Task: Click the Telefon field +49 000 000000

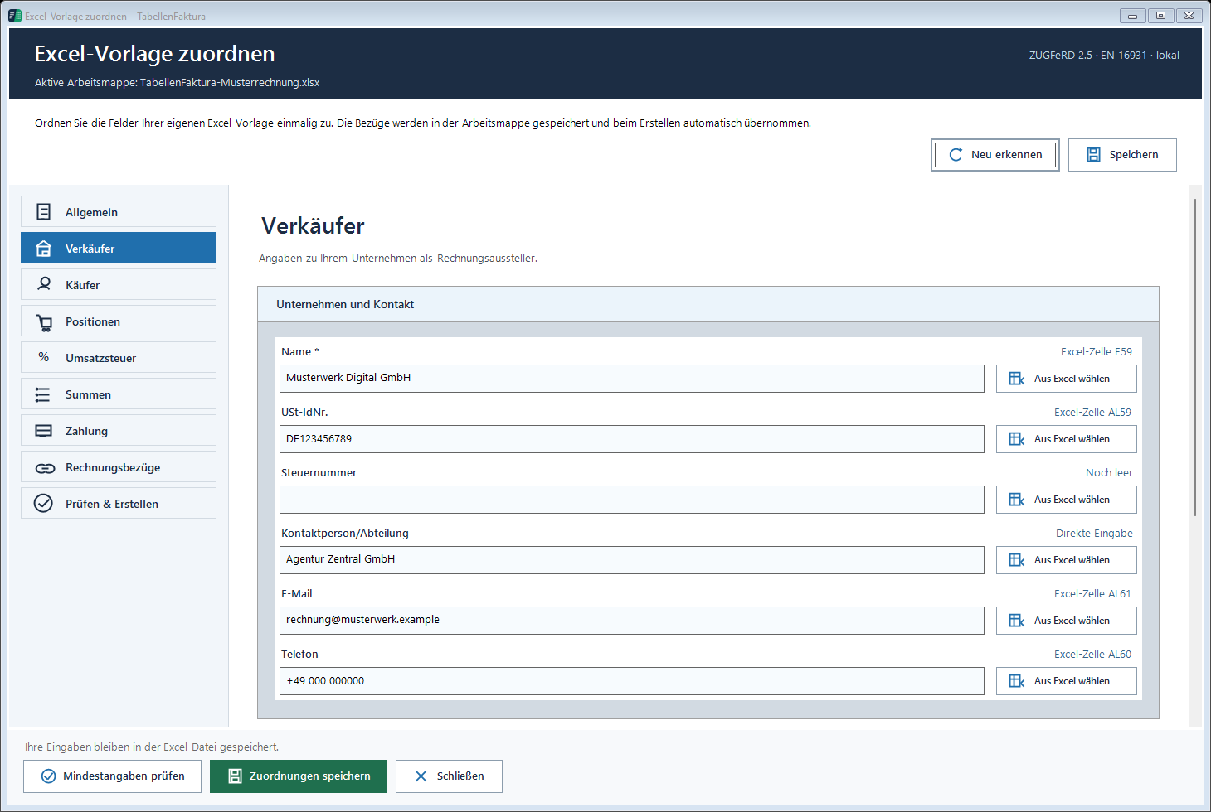Action: (632, 681)
